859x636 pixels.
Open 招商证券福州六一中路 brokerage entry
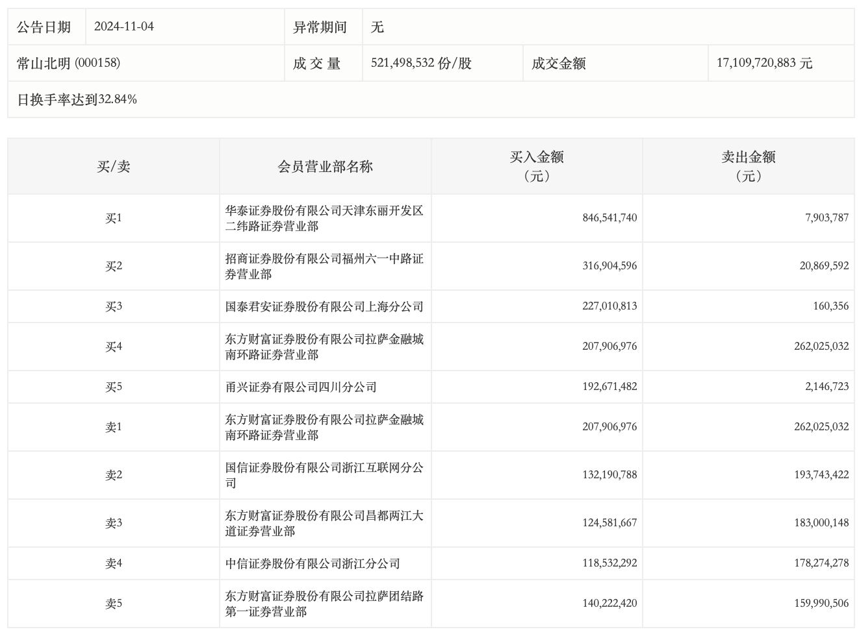pyautogui.click(x=324, y=266)
